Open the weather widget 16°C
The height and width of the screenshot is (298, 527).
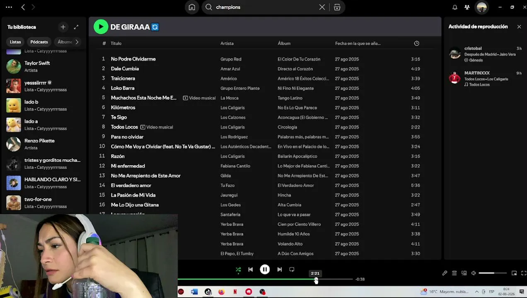[x=445, y=291]
